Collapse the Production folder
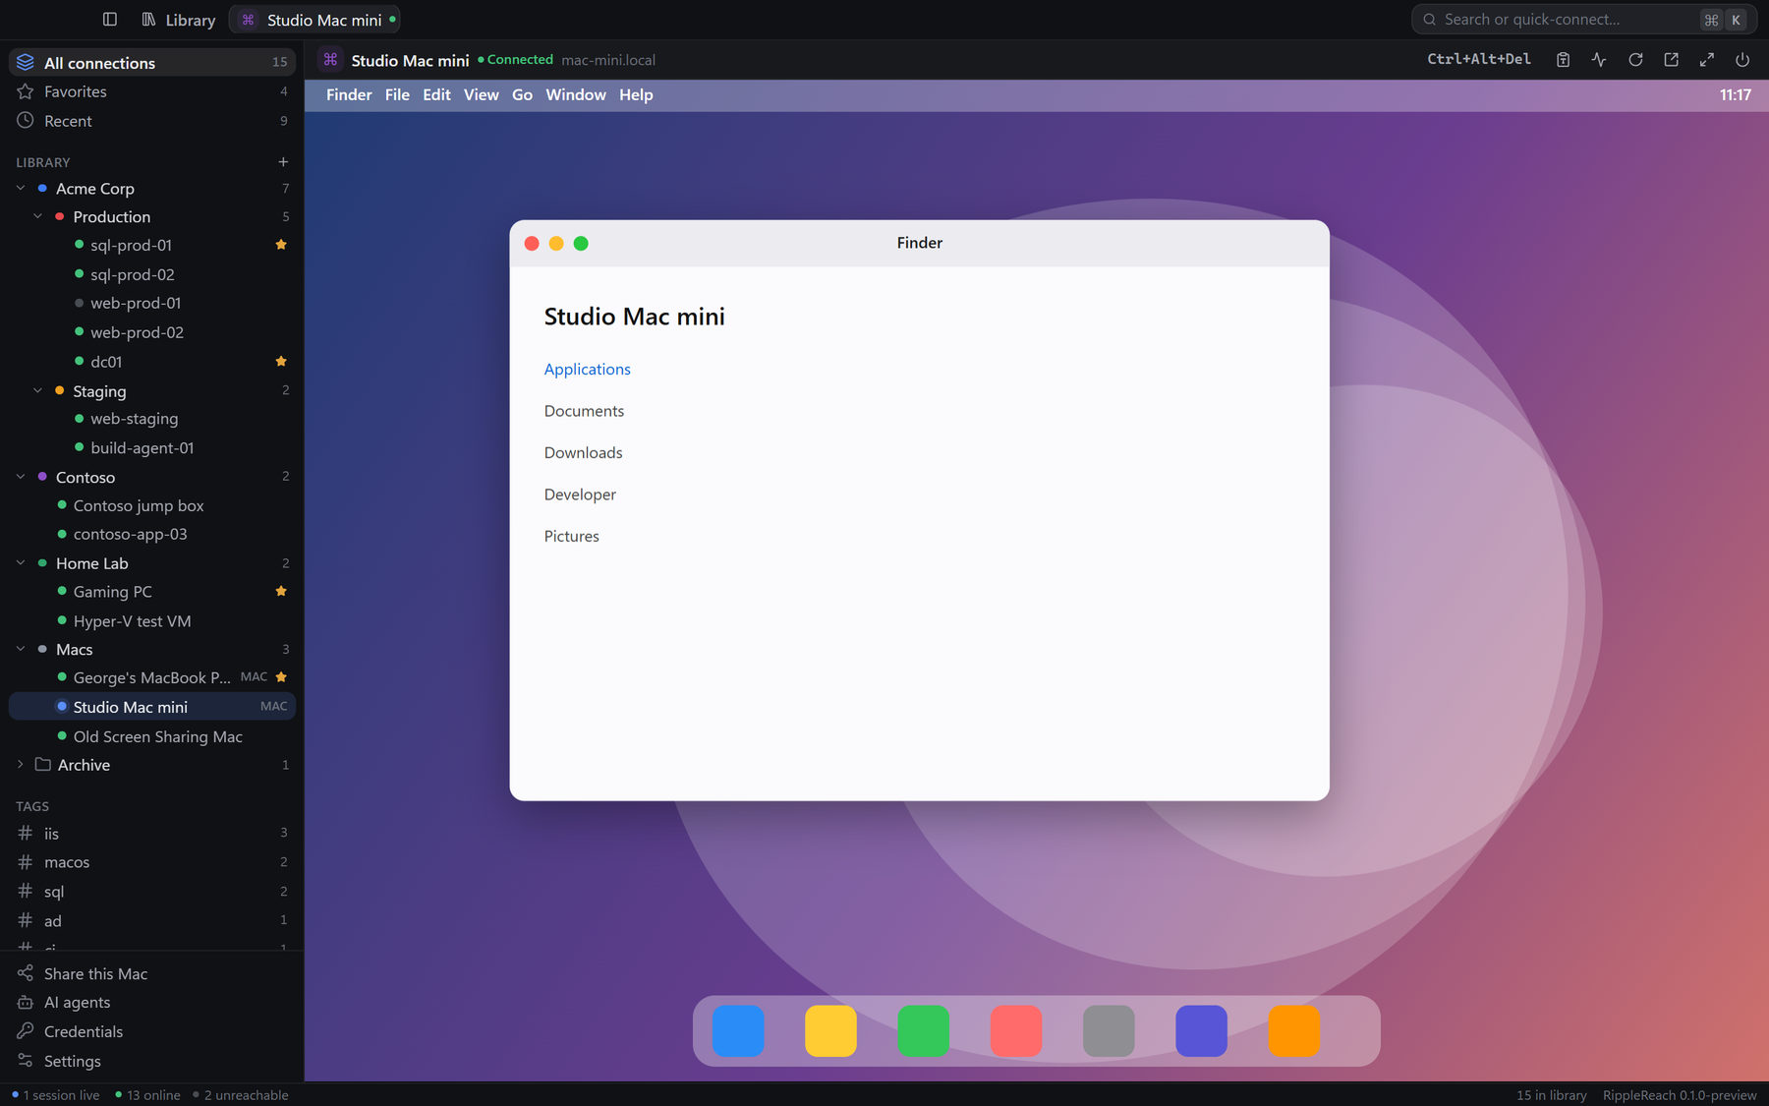The height and width of the screenshot is (1106, 1769). 38,216
